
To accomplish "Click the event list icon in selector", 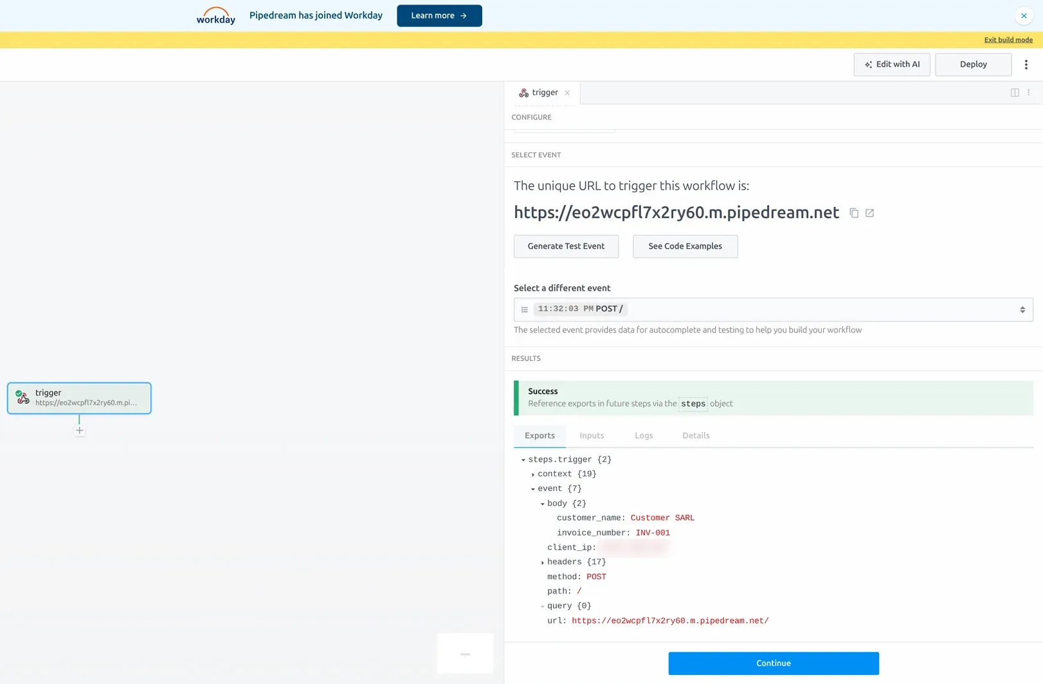I will coord(525,310).
